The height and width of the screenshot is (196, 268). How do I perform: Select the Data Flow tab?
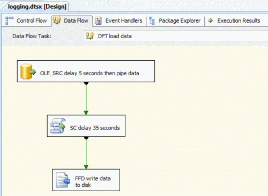pos(72,21)
